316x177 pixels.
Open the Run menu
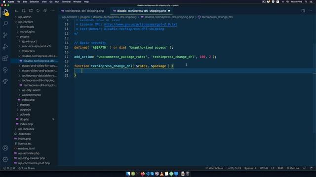click(57, 1)
